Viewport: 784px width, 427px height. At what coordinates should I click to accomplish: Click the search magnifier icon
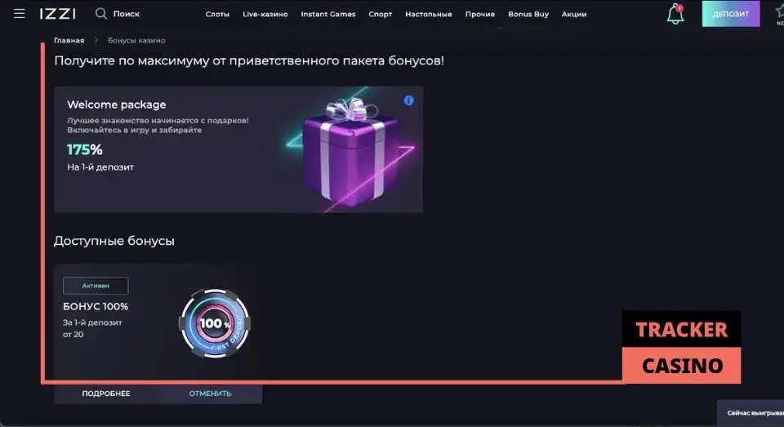(101, 14)
